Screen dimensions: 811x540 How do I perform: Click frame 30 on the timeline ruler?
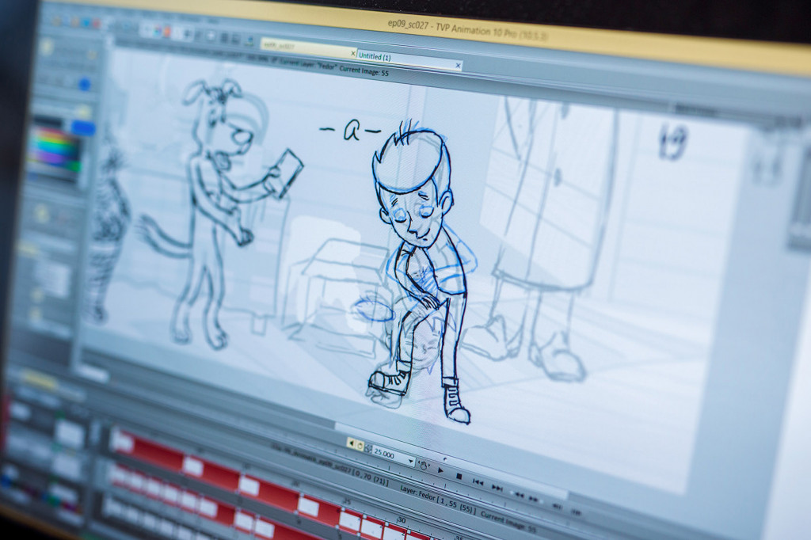[x=401, y=520]
